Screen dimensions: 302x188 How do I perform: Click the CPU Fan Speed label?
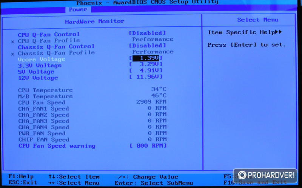42,102
